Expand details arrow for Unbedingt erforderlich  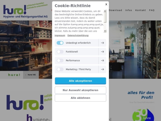[103, 43]
